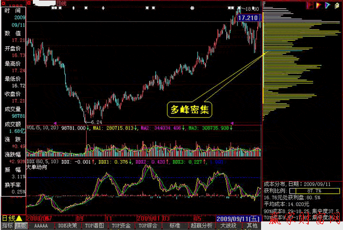Open the 超赢分析 tab
Image resolution: width=343 pixels, height=230 pixels.
(x=202, y=225)
